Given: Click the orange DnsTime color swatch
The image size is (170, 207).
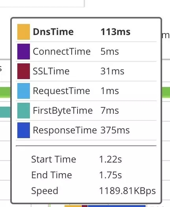Looking at the screenshot, I should (24, 32).
